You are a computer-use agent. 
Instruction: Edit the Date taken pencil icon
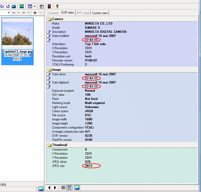[49, 74]
